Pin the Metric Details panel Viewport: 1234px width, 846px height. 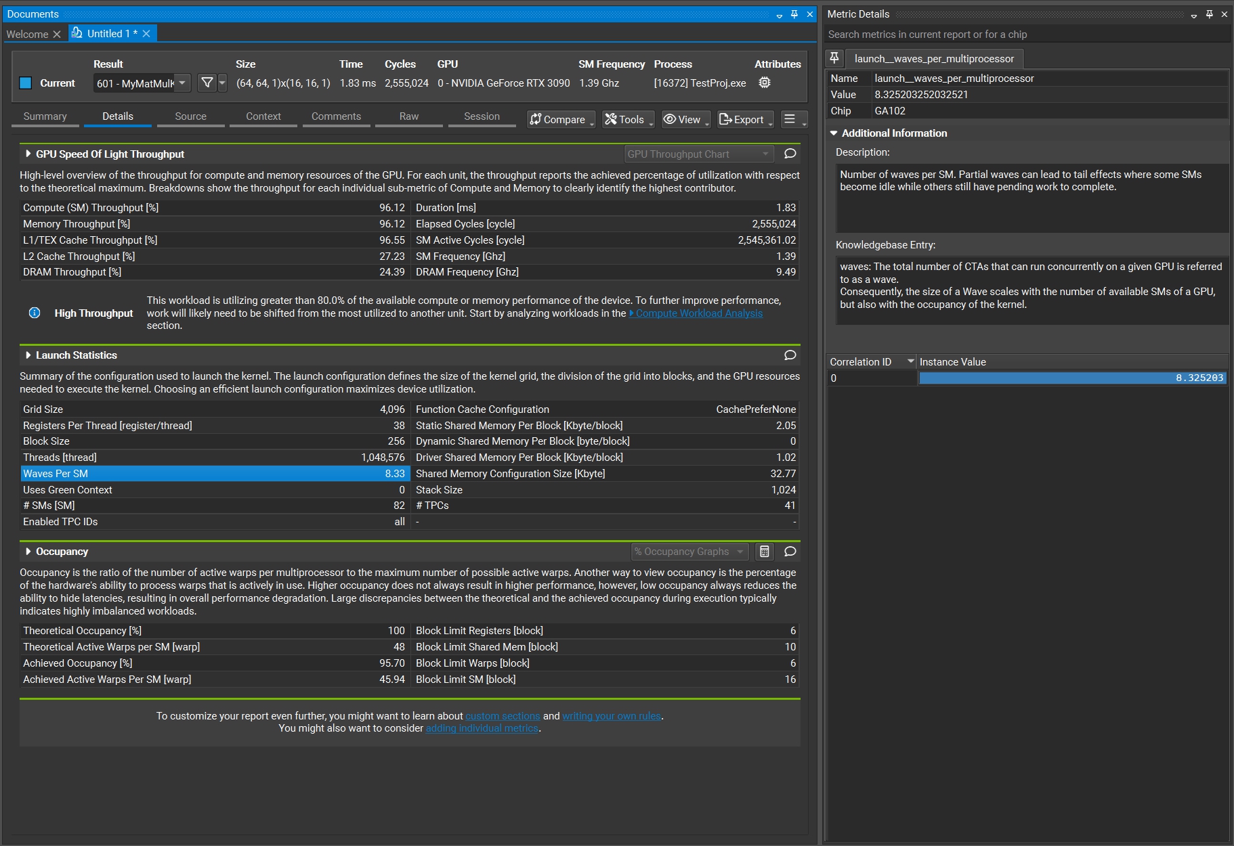pyautogui.click(x=1209, y=14)
